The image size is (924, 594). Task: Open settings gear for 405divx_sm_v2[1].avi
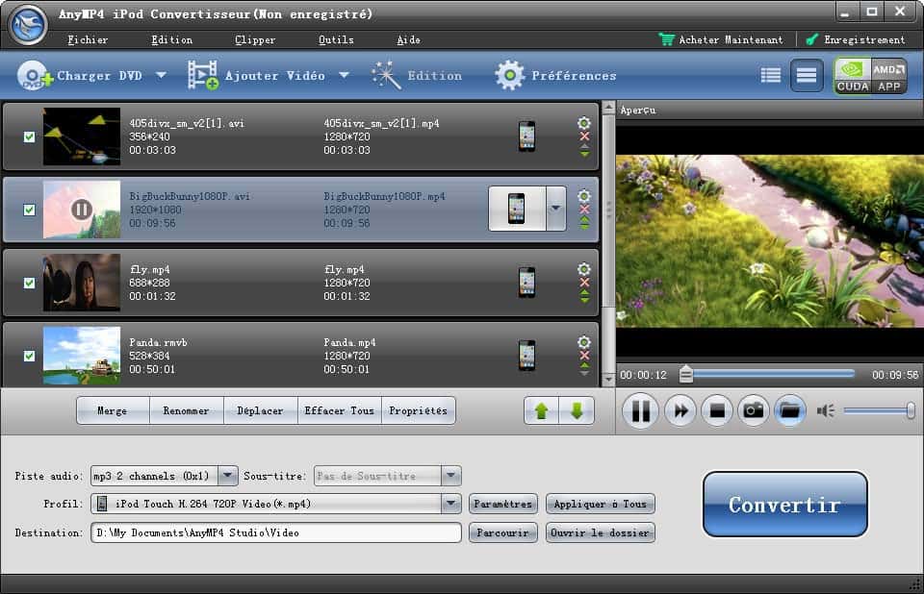[x=584, y=123]
